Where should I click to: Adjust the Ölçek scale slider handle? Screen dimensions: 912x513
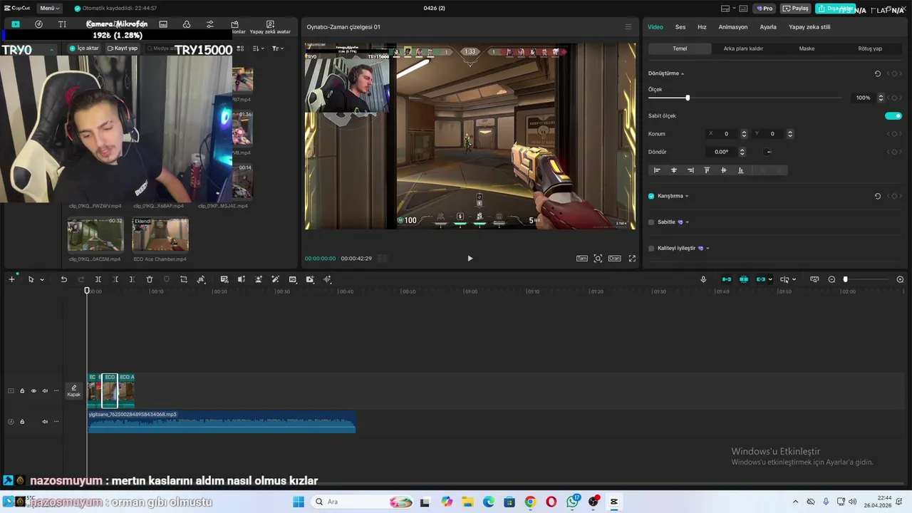click(688, 98)
